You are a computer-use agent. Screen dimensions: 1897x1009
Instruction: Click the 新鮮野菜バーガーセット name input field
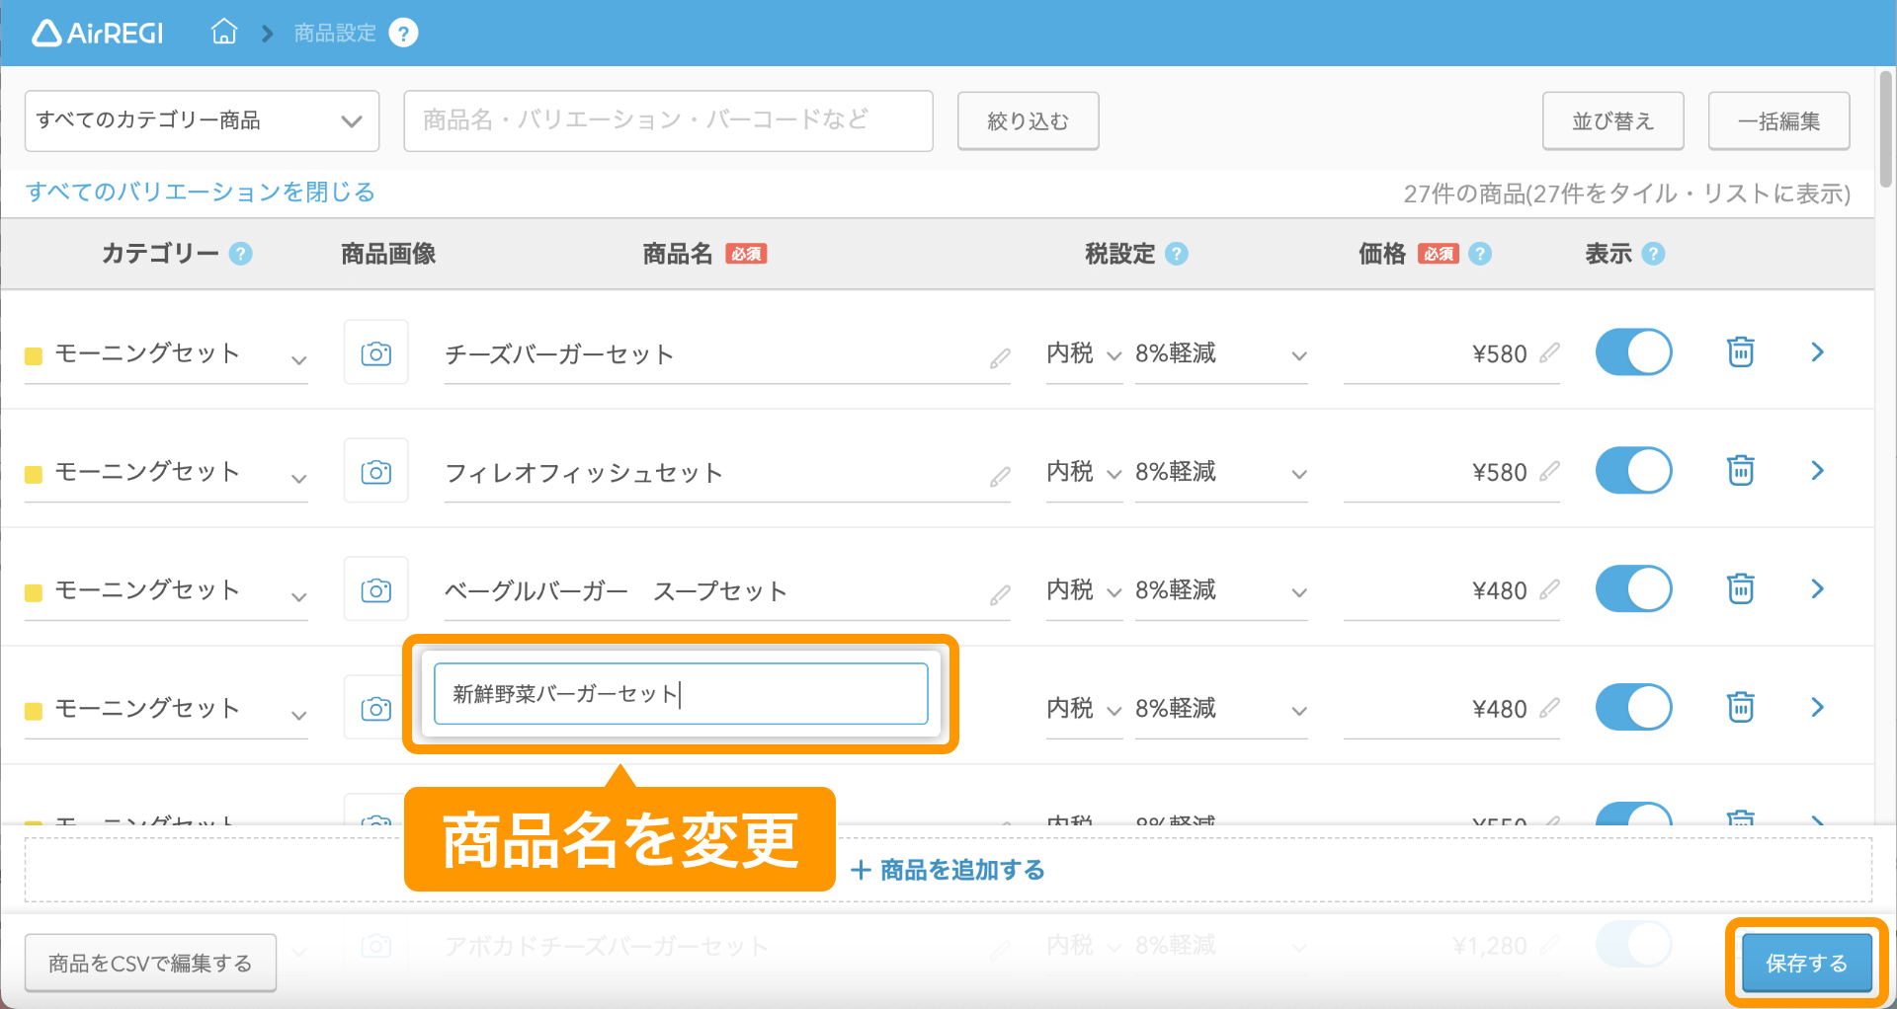tap(681, 694)
